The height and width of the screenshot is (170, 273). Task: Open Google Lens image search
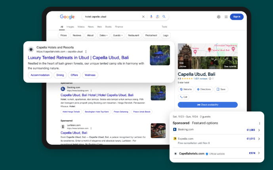point(157,17)
